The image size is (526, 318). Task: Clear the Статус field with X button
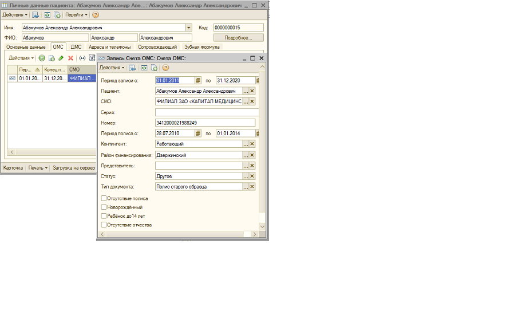point(252,176)
